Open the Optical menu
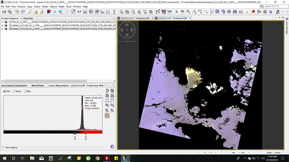289x162 pixels. tap(54, 6)
